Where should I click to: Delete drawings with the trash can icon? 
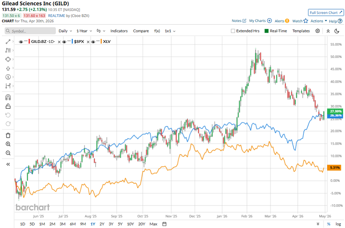(8, 135)
